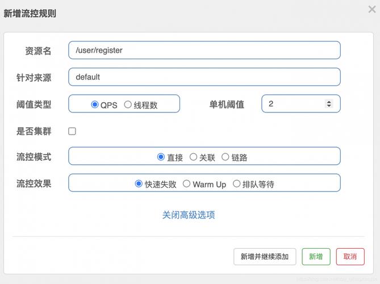380x284 pixels.
Task: Click the 阈值类型 label text
Action: point(34,105)
